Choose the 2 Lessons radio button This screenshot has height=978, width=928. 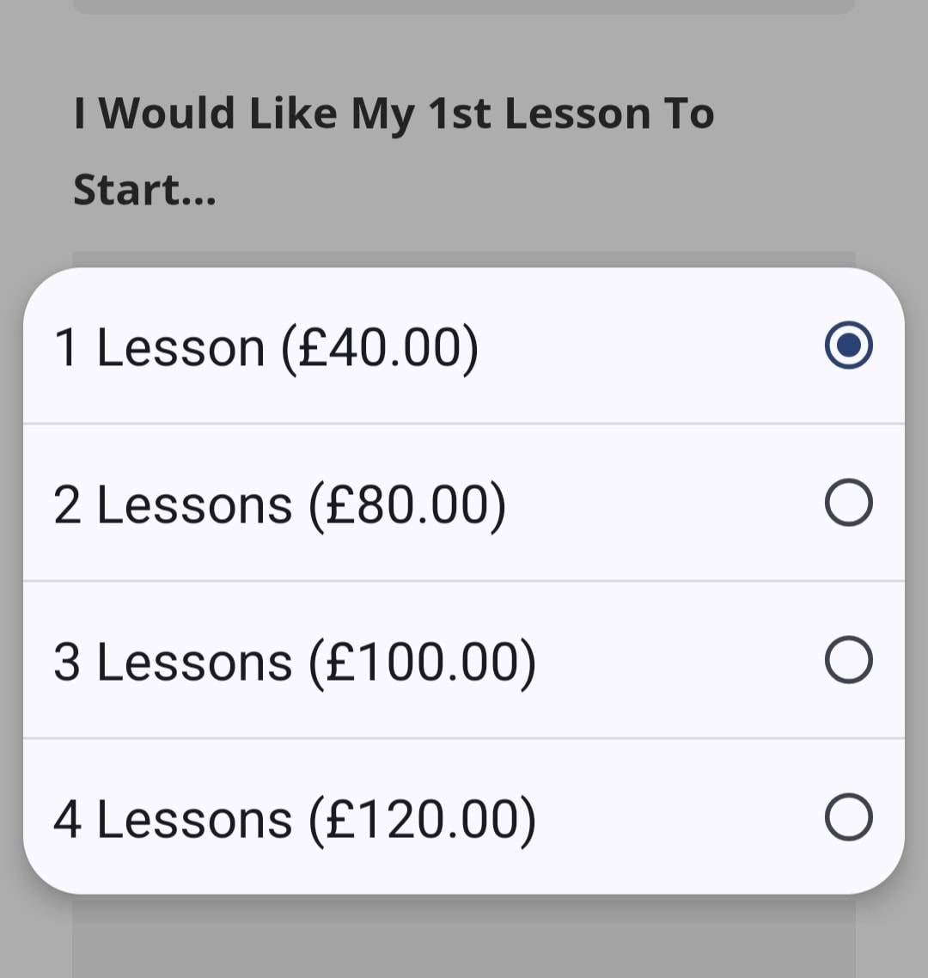[848, 504]
